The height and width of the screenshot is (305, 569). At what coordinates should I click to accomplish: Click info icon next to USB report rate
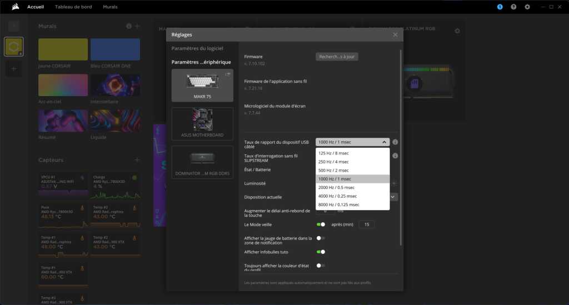click(395, 142)
